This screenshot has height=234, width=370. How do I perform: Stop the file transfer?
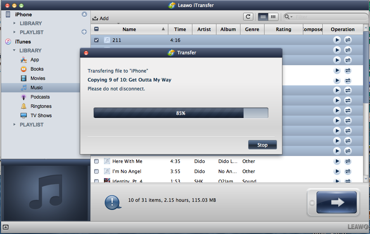(262, 145)
